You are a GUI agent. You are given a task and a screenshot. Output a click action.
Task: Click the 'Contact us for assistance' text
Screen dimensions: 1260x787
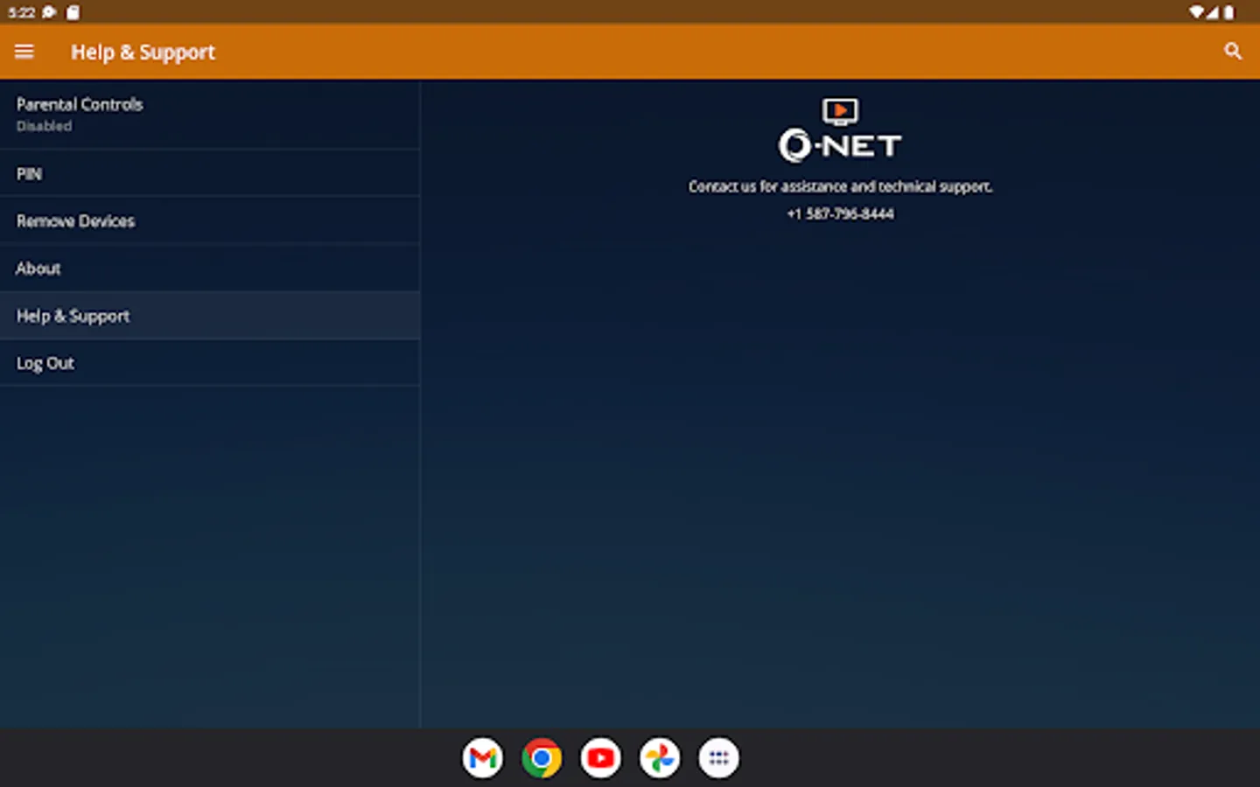pos(840,186)
